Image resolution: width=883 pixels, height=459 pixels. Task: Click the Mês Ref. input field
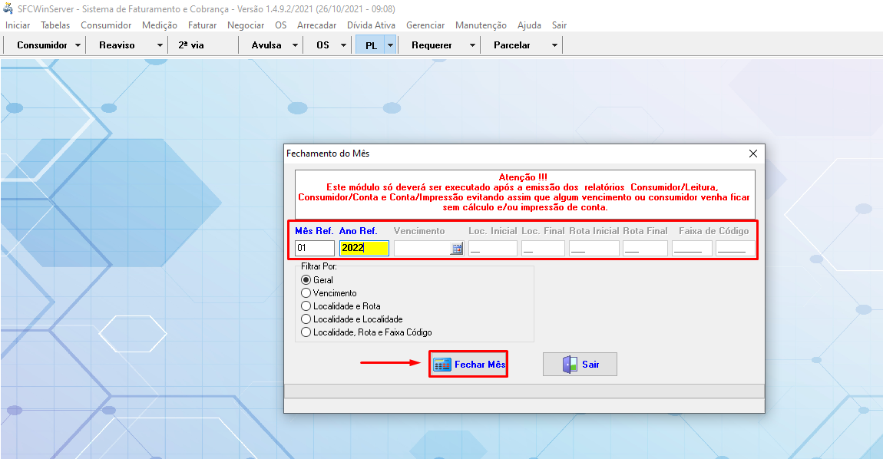tap(314, 249)
